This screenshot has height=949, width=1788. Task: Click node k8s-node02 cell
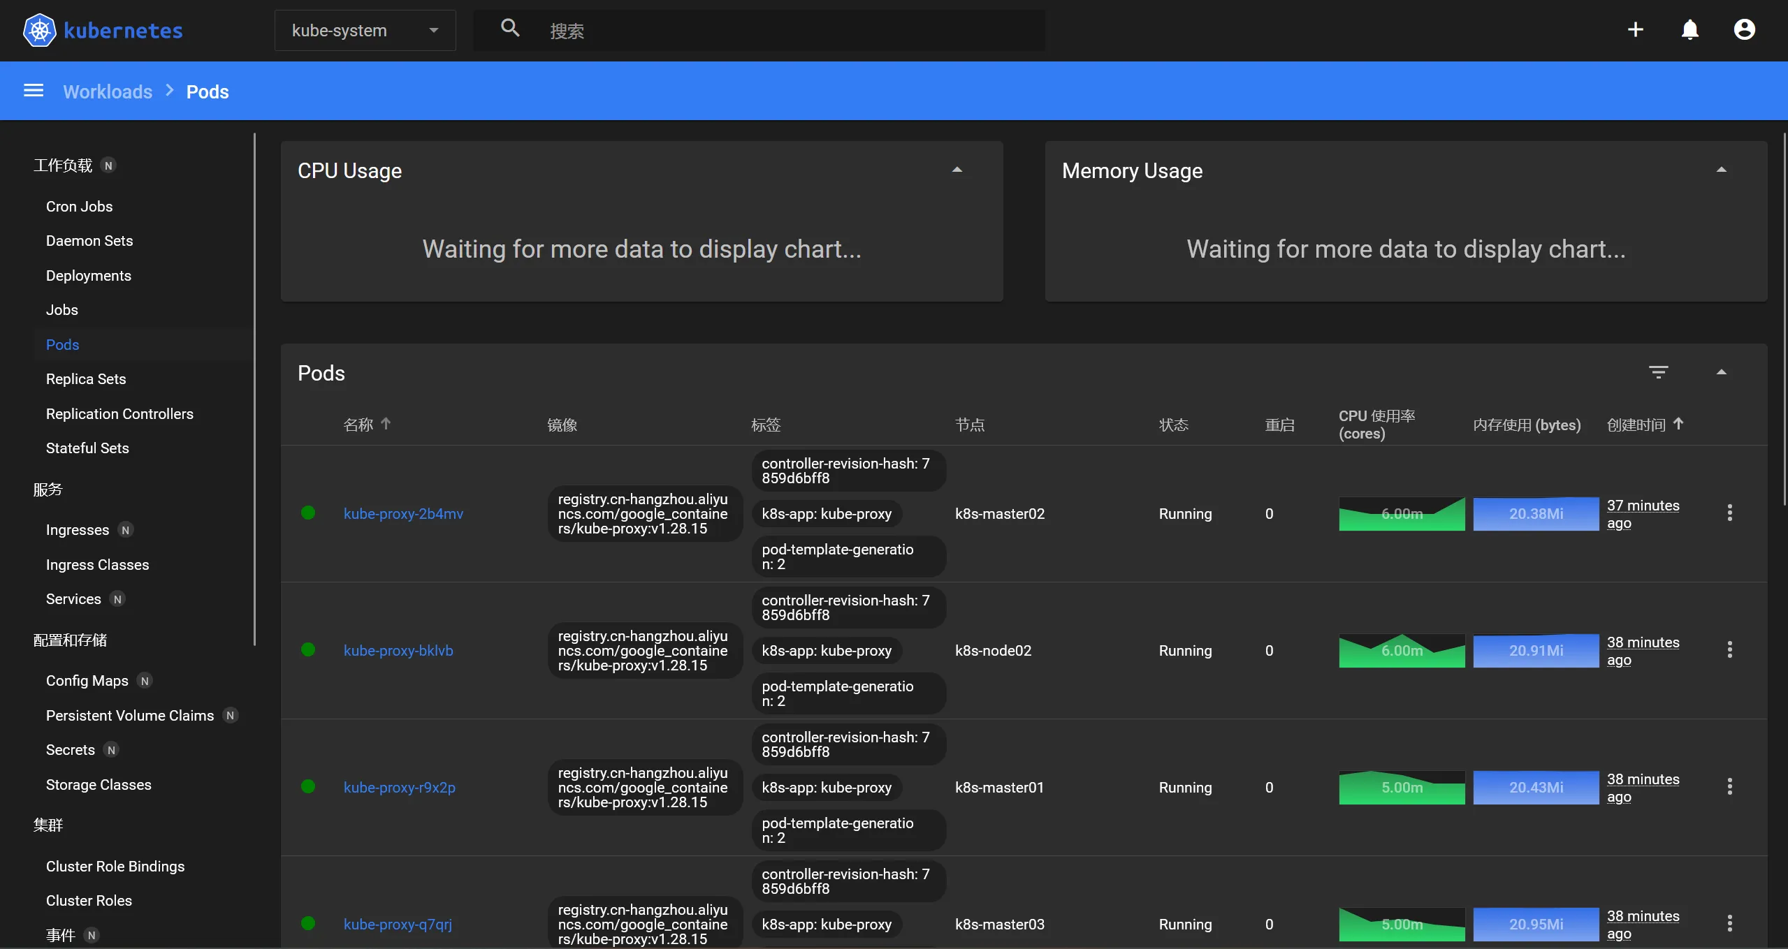[993, 651]
